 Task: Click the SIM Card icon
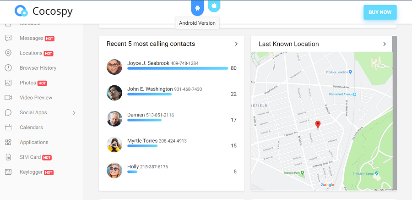coord(8,157)
